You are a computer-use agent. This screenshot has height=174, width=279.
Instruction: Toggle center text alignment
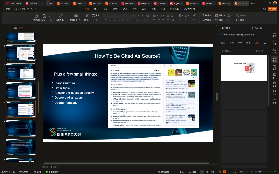pyautogui.click(x=159, y=20)
